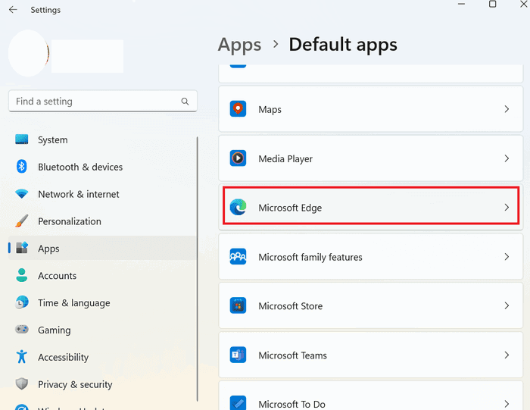Viewport: 530px width, 410px height.
Task: Click the Microsoft Teams icon
Action: (238, 355)
